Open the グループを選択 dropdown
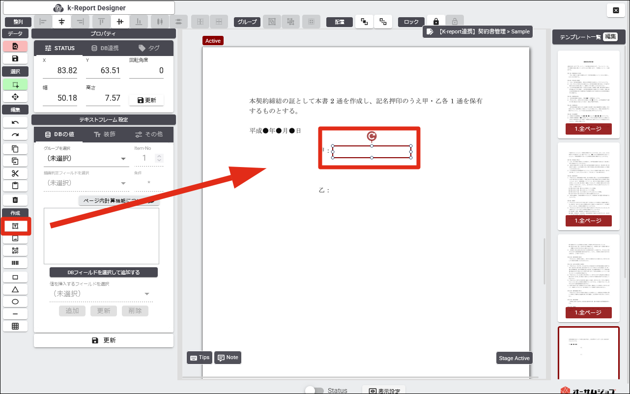 click(86, 159)
